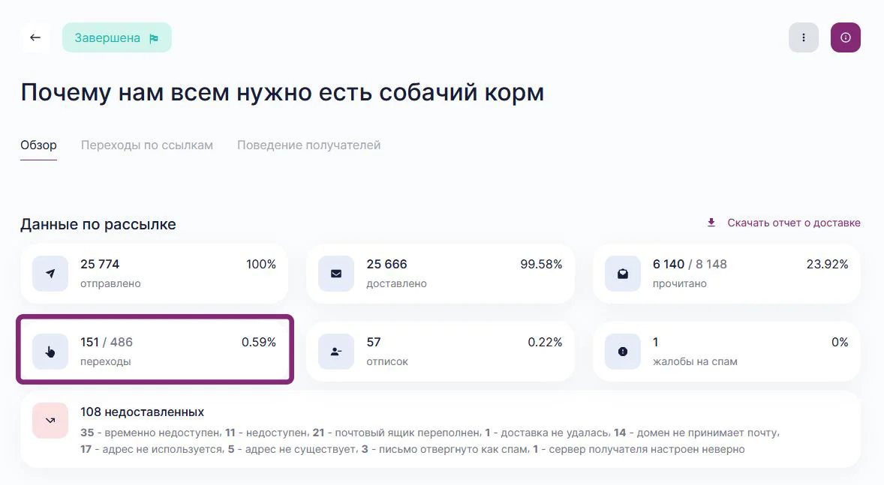
Task: Click the paper plane sent icon
Action: click(x=50, y=274)
